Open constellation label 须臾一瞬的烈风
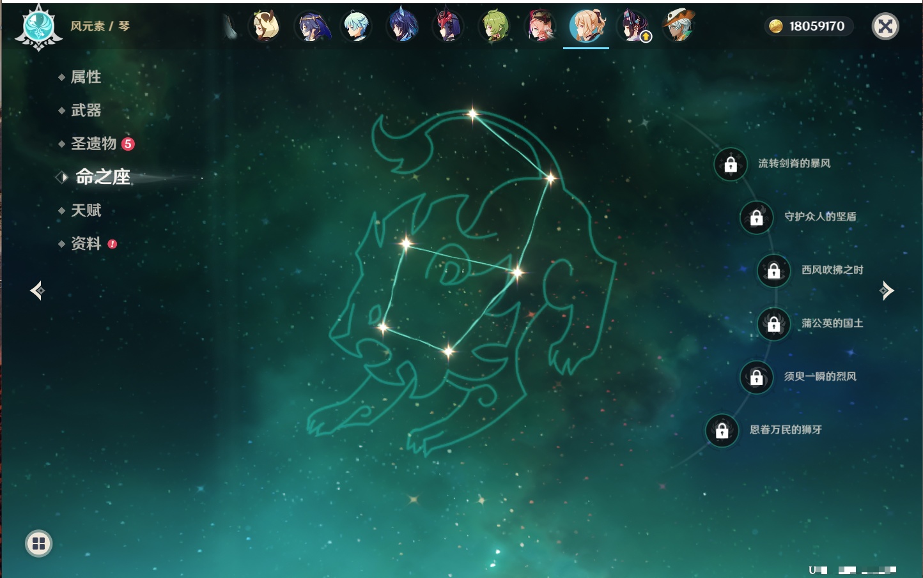 tap(821, 376)
